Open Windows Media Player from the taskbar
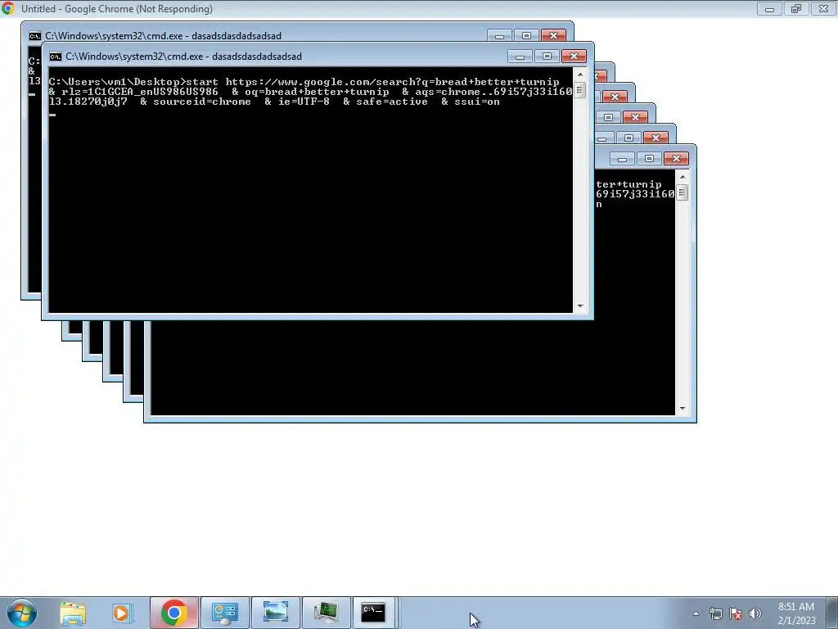Viewport: 838px width, 629px height. coord(123,613)
